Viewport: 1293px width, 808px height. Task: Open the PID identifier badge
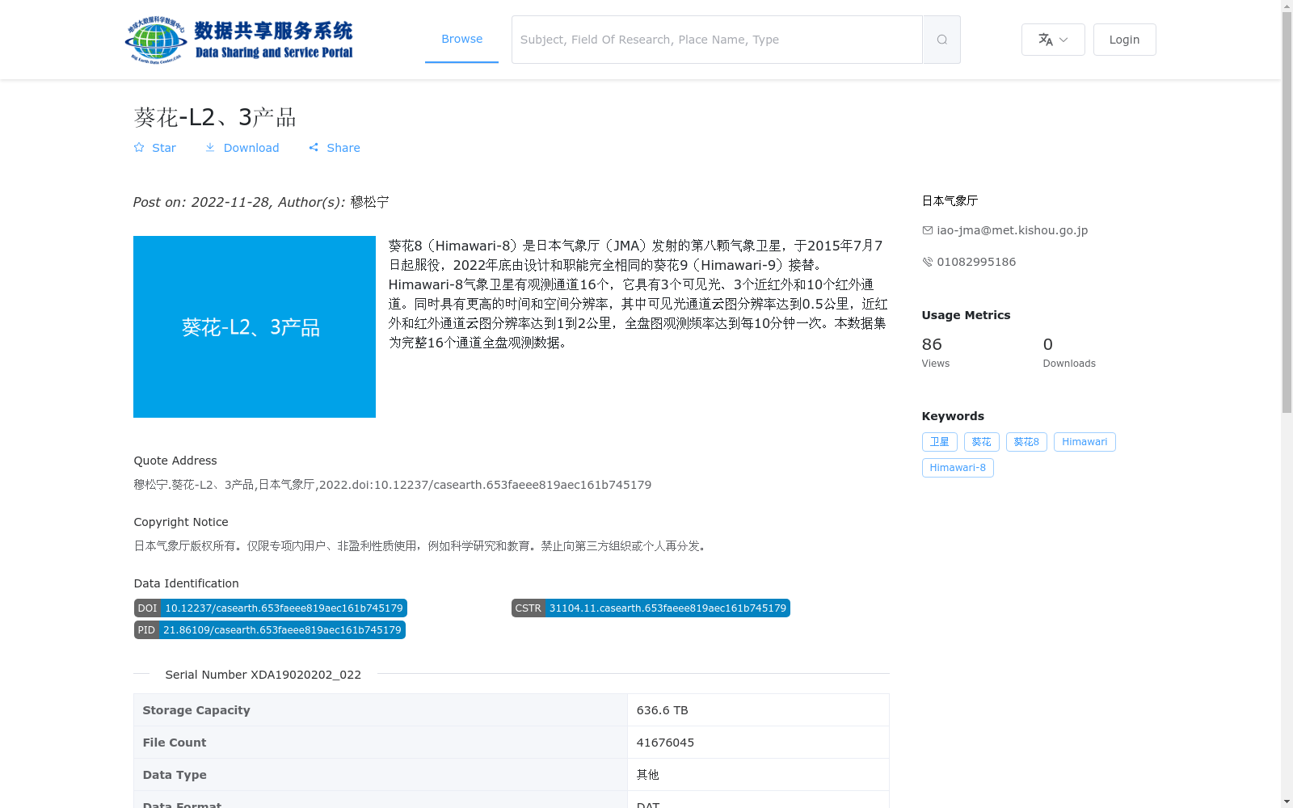tap(269, 630)
